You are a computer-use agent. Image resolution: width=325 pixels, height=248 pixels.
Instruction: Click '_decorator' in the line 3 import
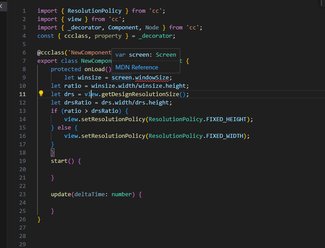84,27
